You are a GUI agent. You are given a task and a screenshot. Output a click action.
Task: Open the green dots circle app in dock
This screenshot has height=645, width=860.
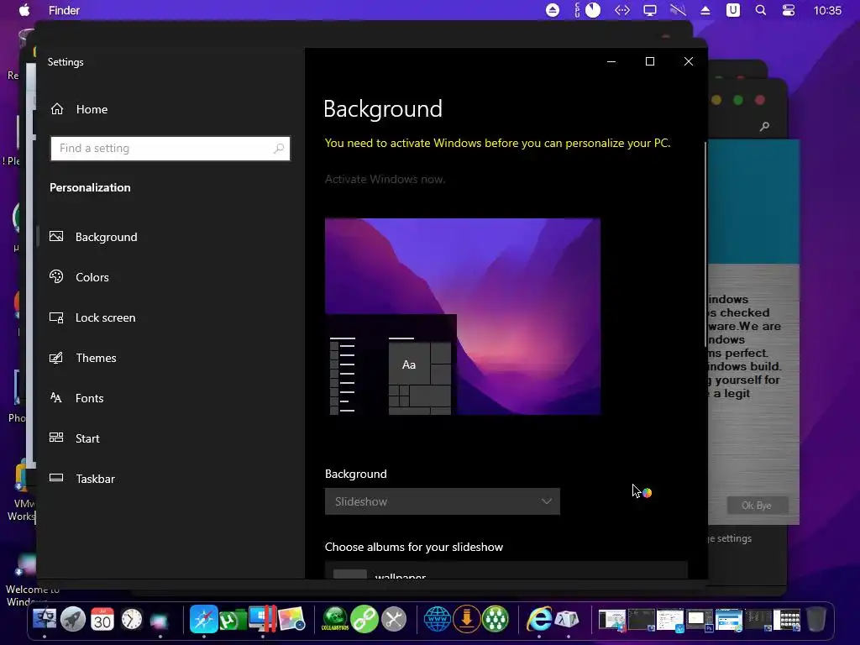pyautogui.click(x=496, y=619)
